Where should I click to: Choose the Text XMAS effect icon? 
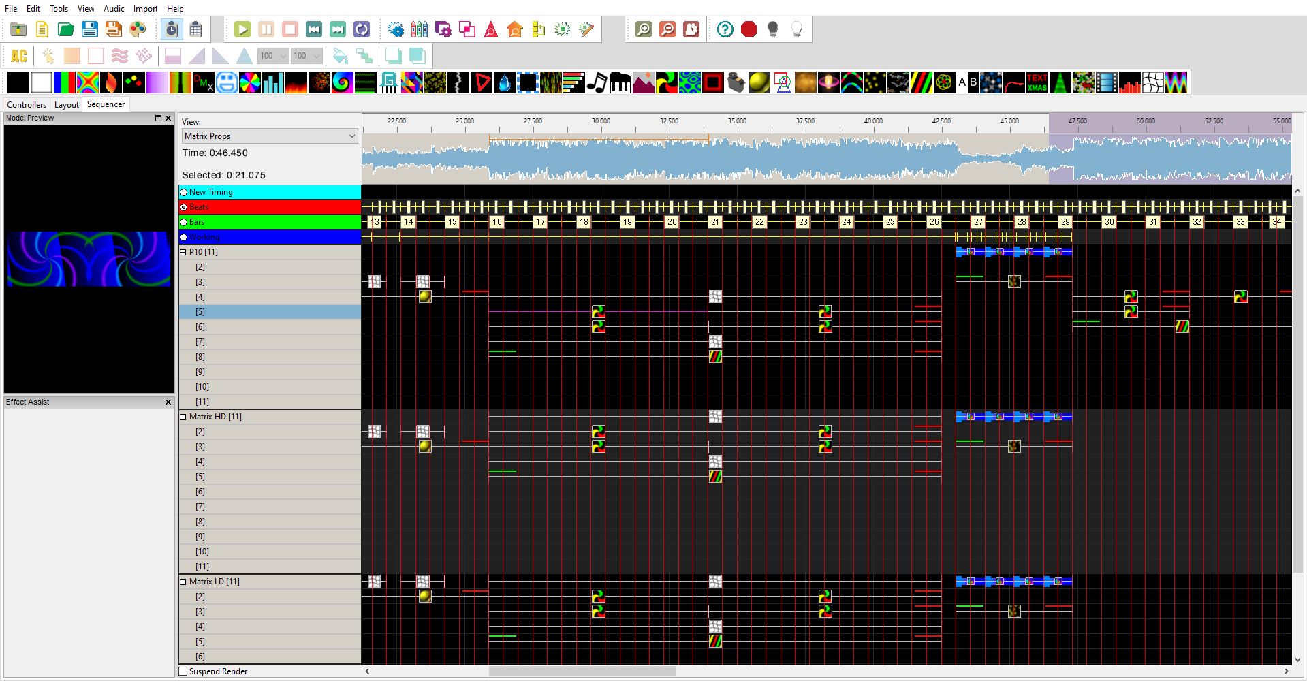click(1037, 82)
